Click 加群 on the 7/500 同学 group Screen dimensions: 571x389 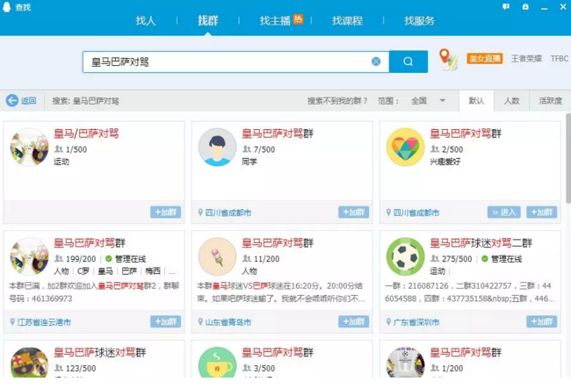click(x=354, y=213)
